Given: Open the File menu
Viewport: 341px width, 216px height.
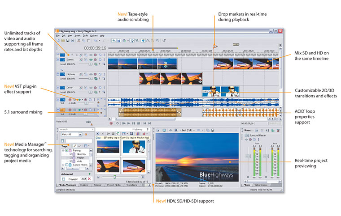Looking at the screenshot, I should tap(58, 35).
